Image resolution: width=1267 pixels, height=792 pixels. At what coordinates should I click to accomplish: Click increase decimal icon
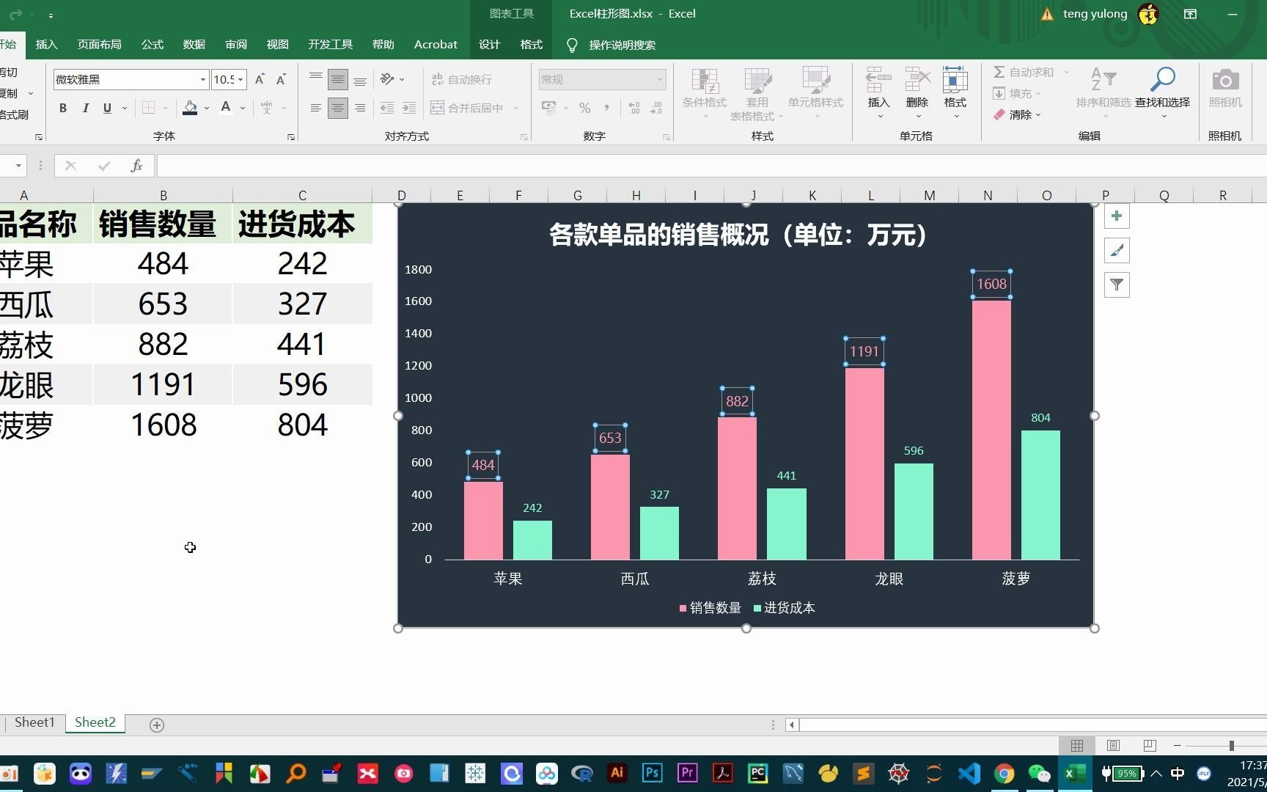tap(634, 108)
